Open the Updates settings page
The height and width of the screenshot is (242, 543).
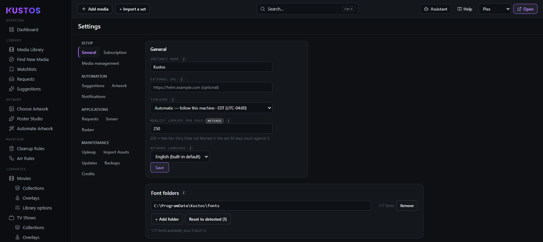click(x=89, y=163)
